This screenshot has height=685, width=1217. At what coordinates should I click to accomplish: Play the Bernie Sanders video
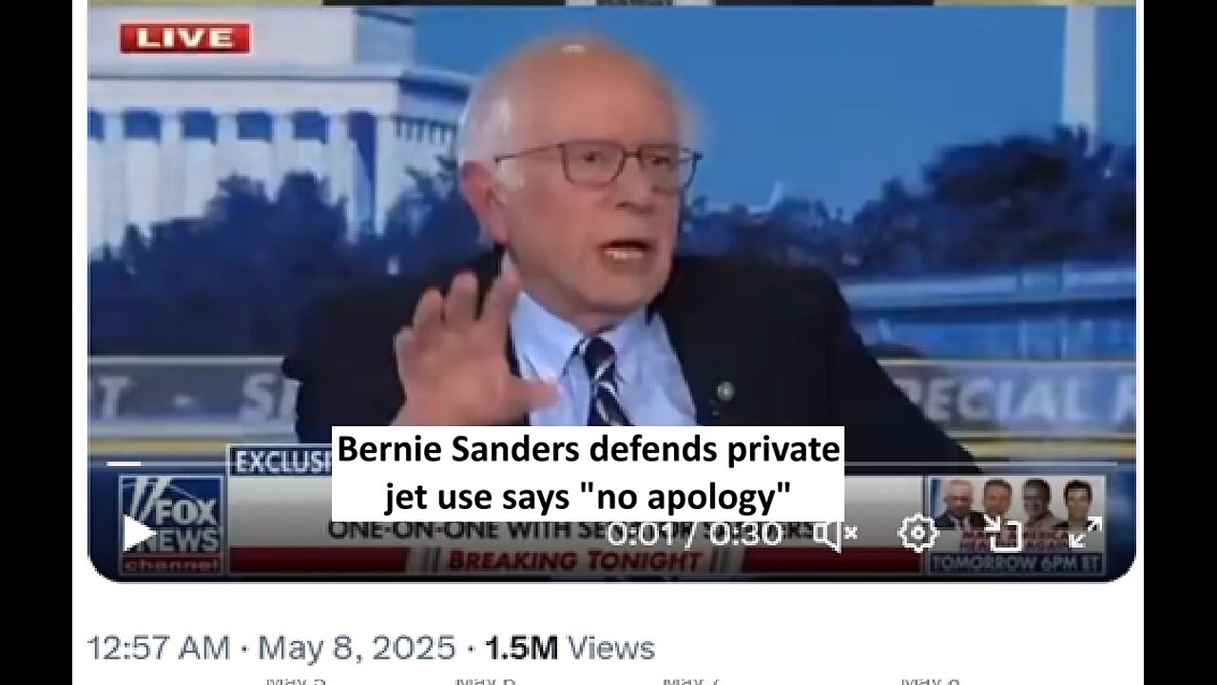pyautogui.click(x=139, y=533)
